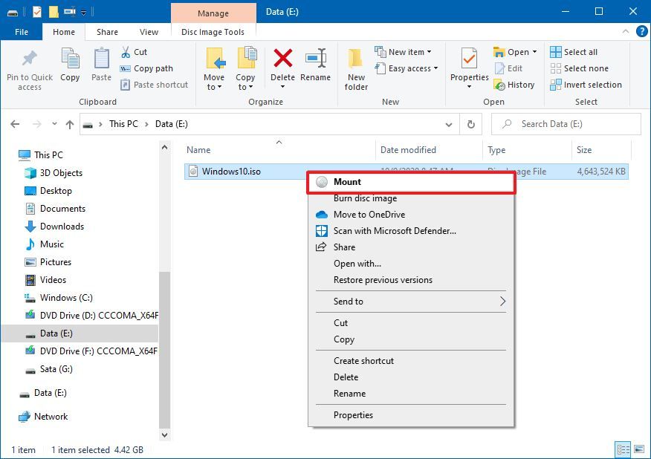The image size is (651, 459).
Task: Open the New item dropdown
Action: 405,51
